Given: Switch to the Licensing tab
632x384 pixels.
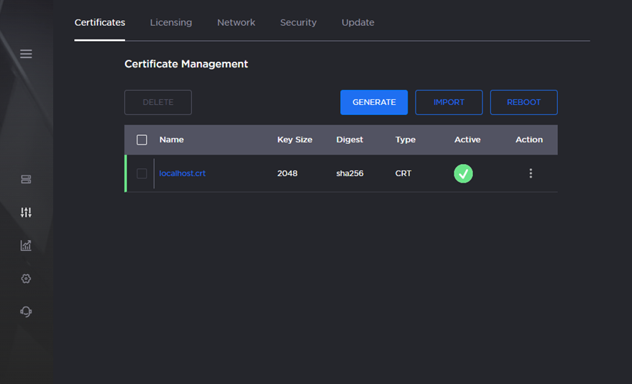Looking at the screenshot, I should coord(170,22).
